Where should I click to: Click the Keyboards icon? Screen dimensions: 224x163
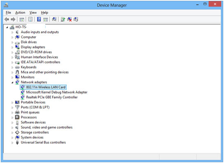[17, 67]
